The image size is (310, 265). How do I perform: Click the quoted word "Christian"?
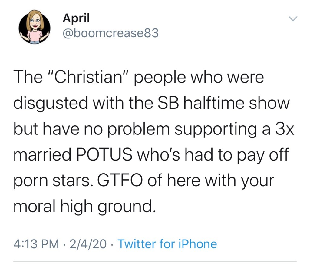coord(84,78)
